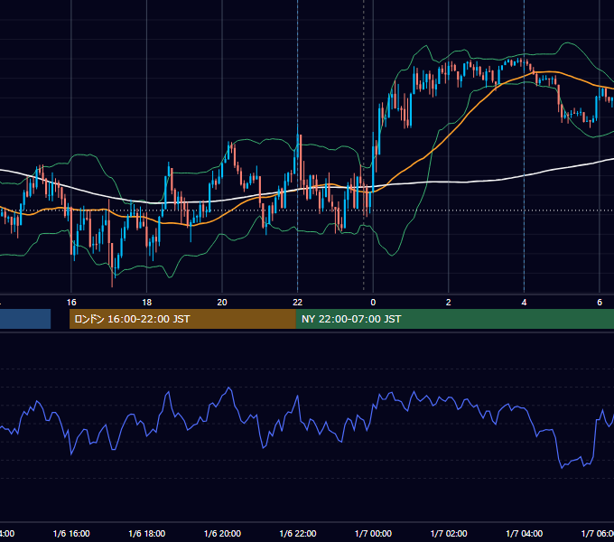The height and width of the screenshot is (542, 614).
Task: Select the 16 hour label on price chart axis
Action: pos(71,302)
